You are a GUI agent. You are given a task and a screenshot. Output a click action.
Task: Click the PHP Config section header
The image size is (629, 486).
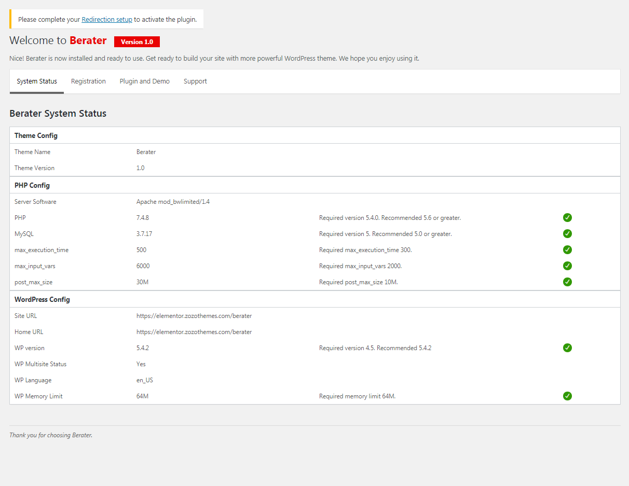(32, 185)
